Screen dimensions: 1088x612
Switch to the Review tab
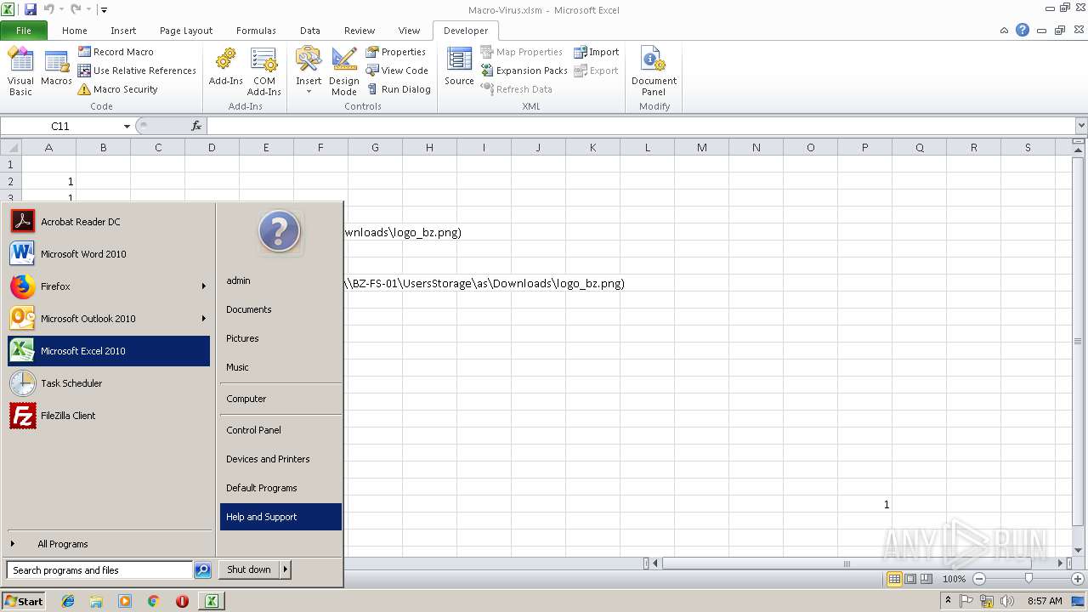[x=360, y=31]
